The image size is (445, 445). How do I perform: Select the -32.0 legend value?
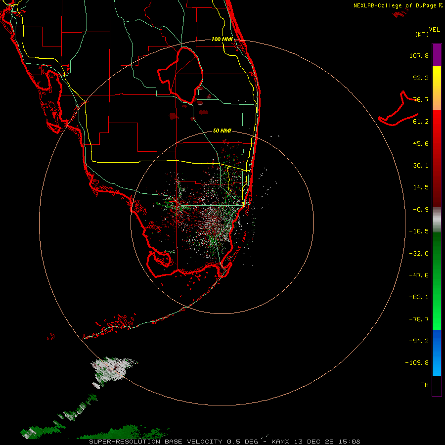419,254
